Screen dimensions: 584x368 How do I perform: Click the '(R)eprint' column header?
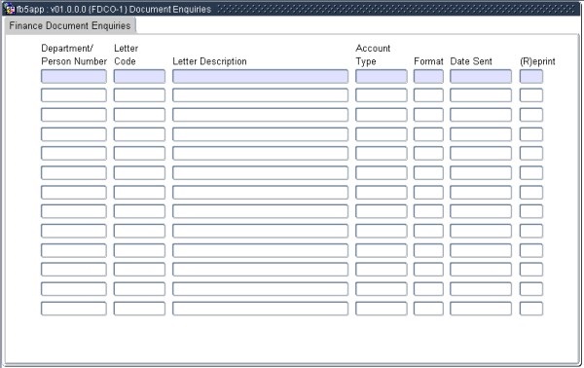pos(537,61)
